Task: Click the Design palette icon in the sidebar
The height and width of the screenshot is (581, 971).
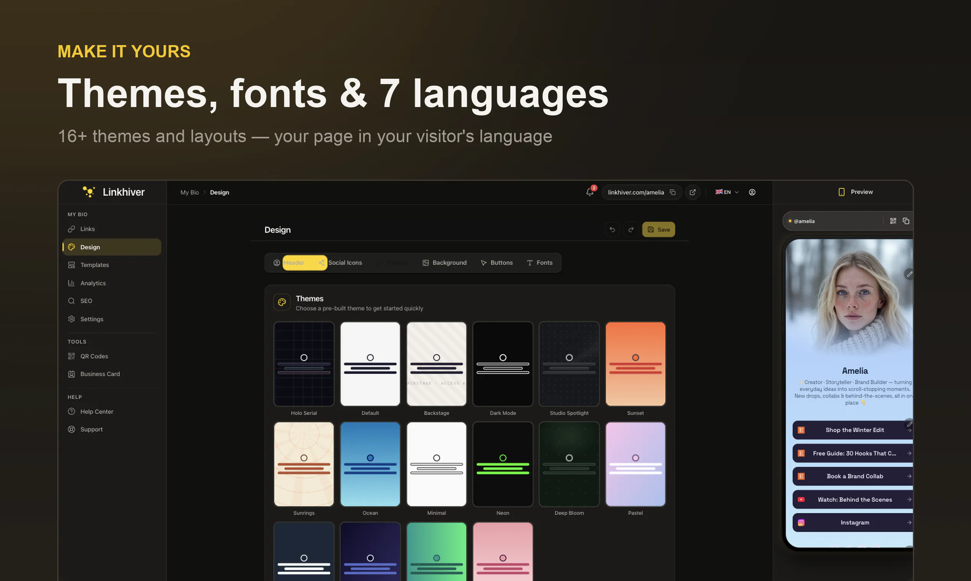Action: [71, 247]
